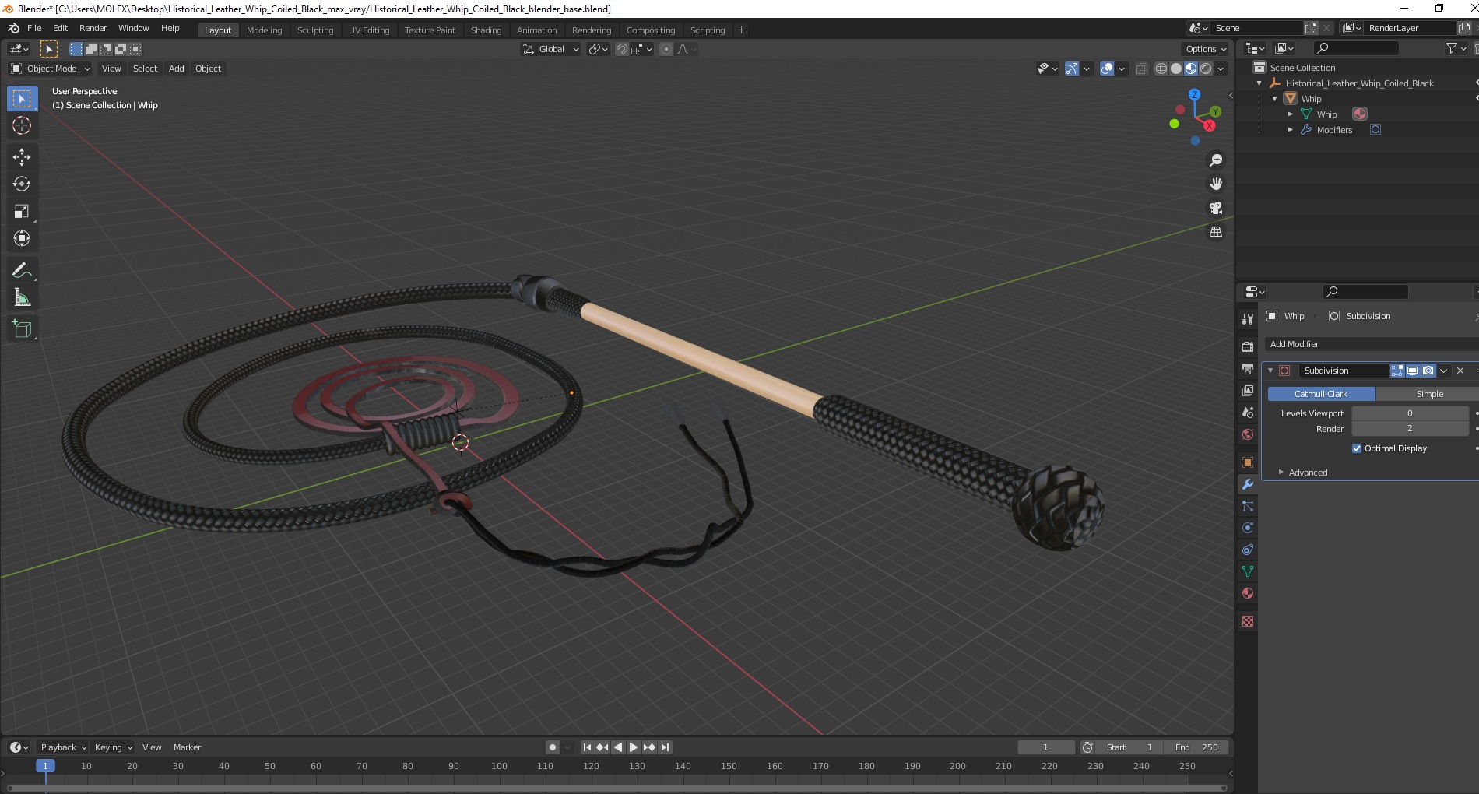Select the Rotate tool
The image size is (1479, 794).
(22, 184)
